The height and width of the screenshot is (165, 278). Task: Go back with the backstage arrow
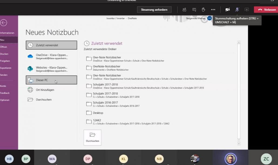(4, 23)
